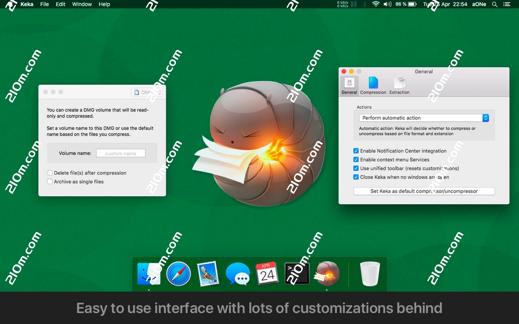Viewport: 519px width, 324px height.
Task: Open the Compression preferences pane
Action: tap(373, 84)
